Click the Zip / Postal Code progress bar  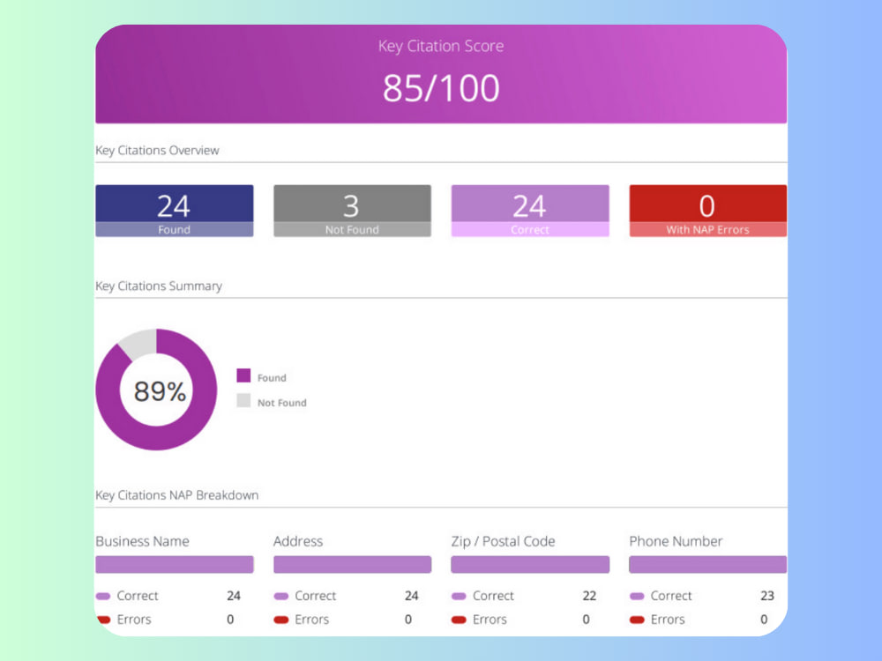point(530,564)
